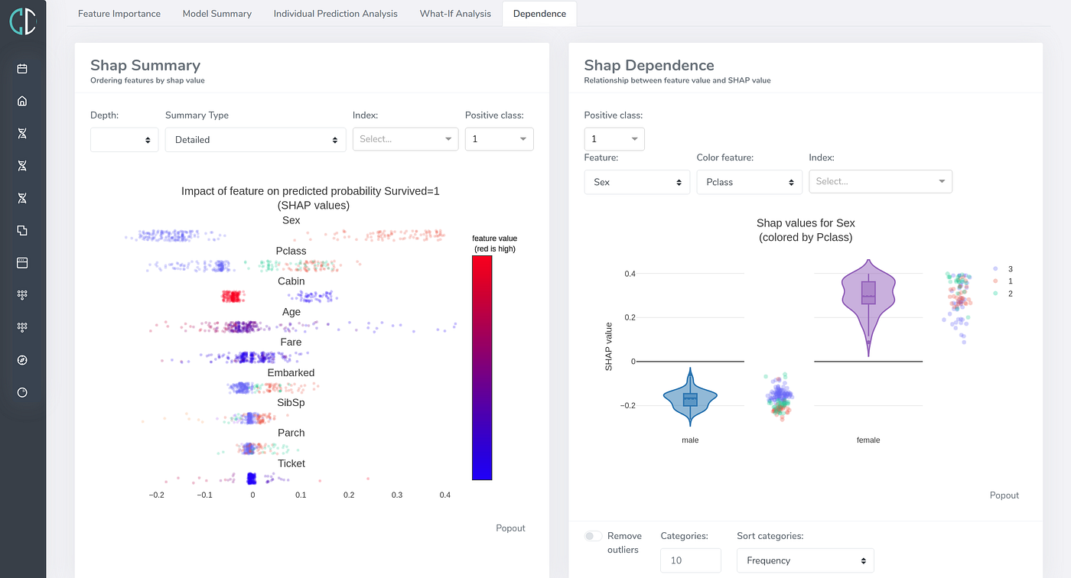Click the SibSp row label in summary plot
Screen dimensions: 1071x578
pyautogui.click(x=291, y=402)
